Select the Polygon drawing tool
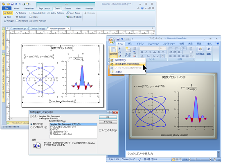This screenshot has width=225, height=164. [x=9, y=21]
